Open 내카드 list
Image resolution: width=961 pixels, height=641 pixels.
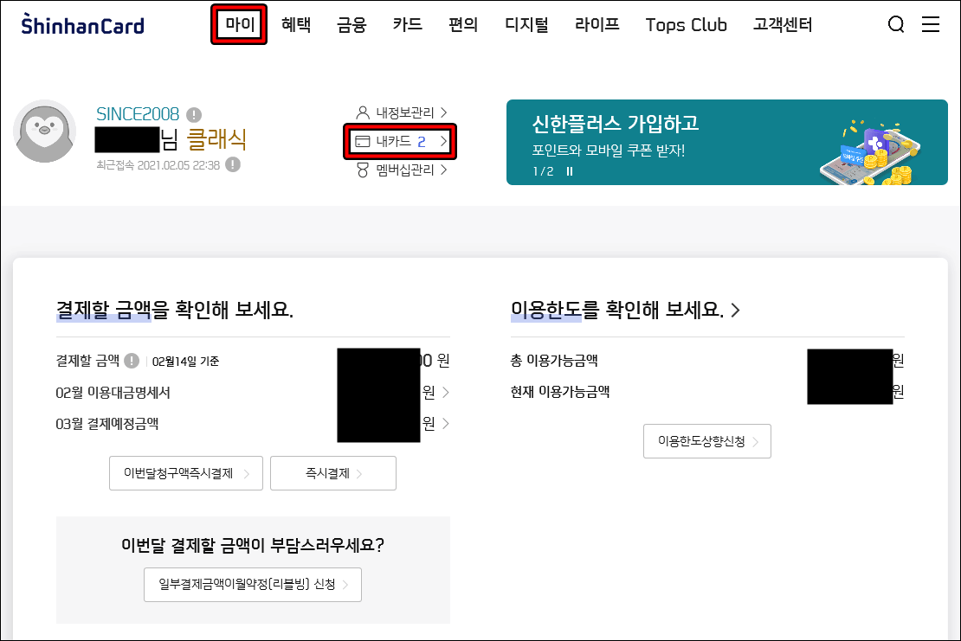tap(402, 141)
